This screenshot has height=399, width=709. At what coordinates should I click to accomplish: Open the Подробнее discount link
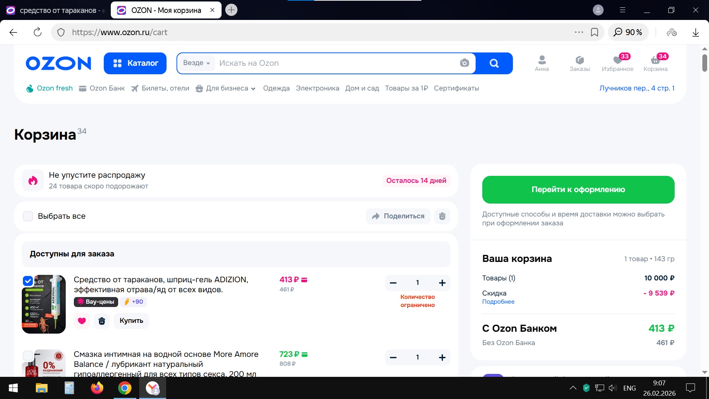(x=498, y=302)
